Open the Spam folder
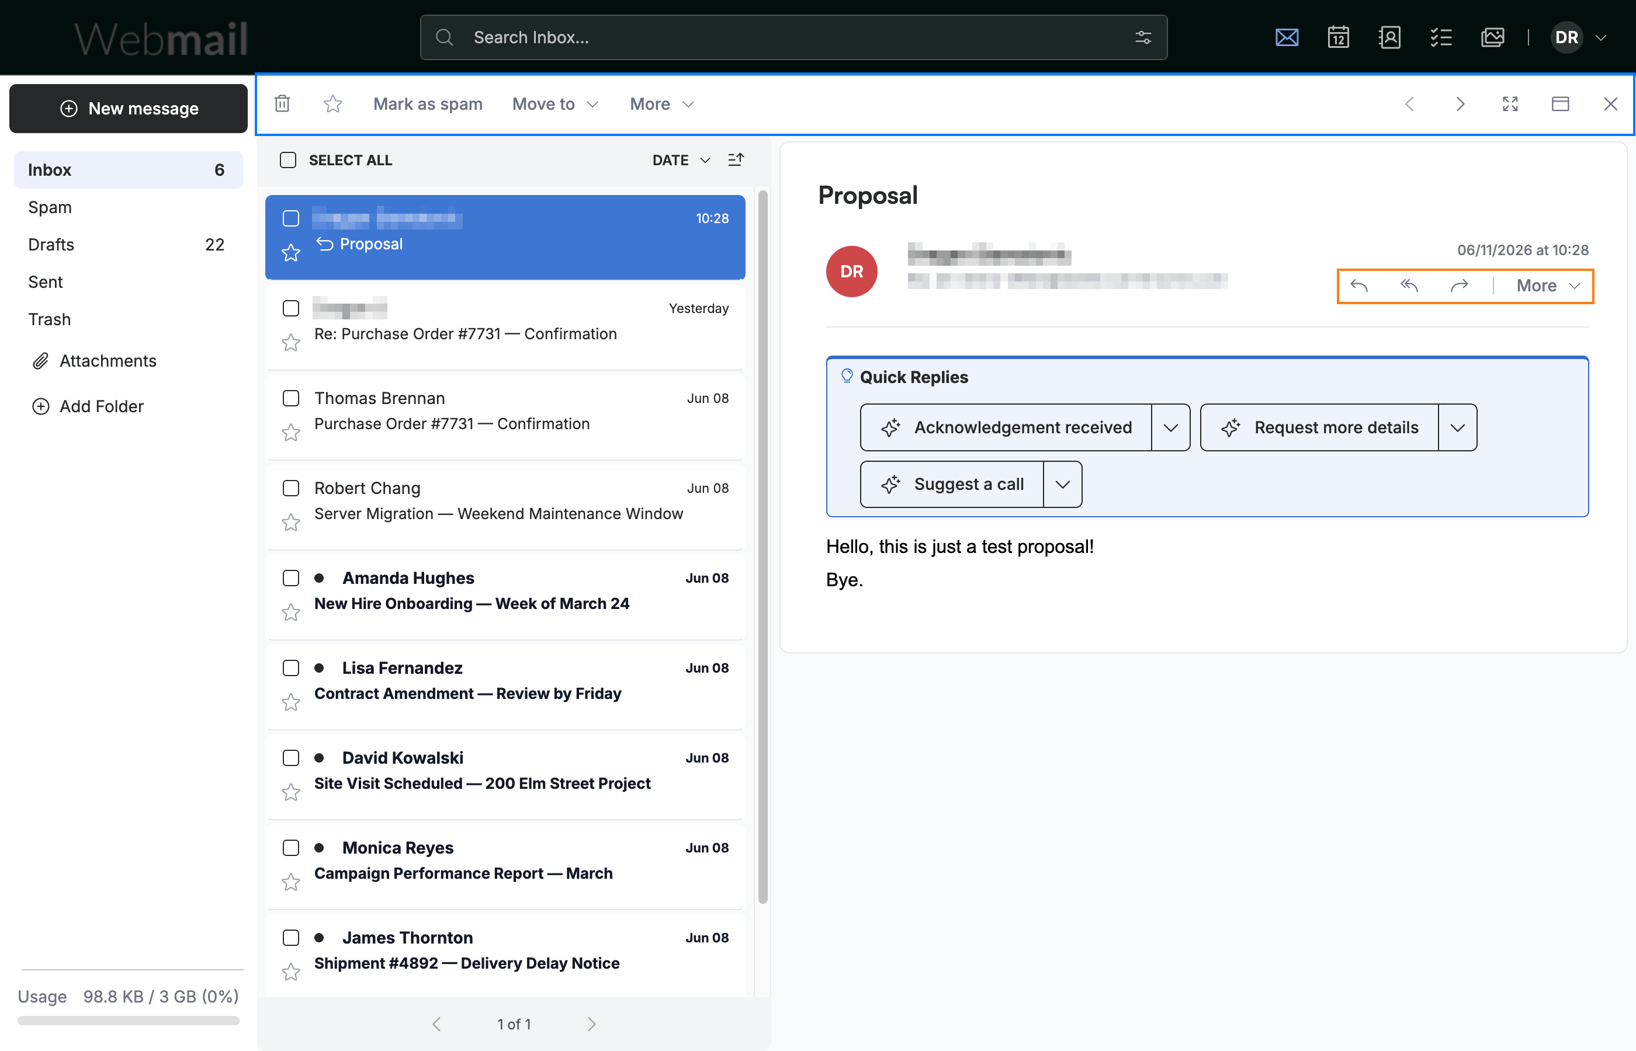1636x1051 pixels. click(129, 207)
